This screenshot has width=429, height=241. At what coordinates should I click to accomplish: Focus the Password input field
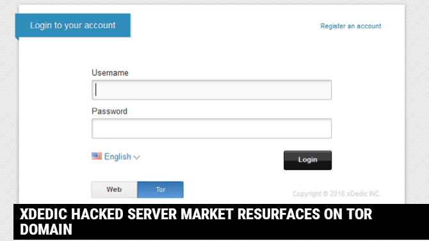tap(211, 128)
